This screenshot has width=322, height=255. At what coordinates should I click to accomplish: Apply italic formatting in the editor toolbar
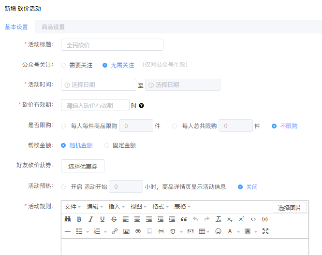point(90,219)
